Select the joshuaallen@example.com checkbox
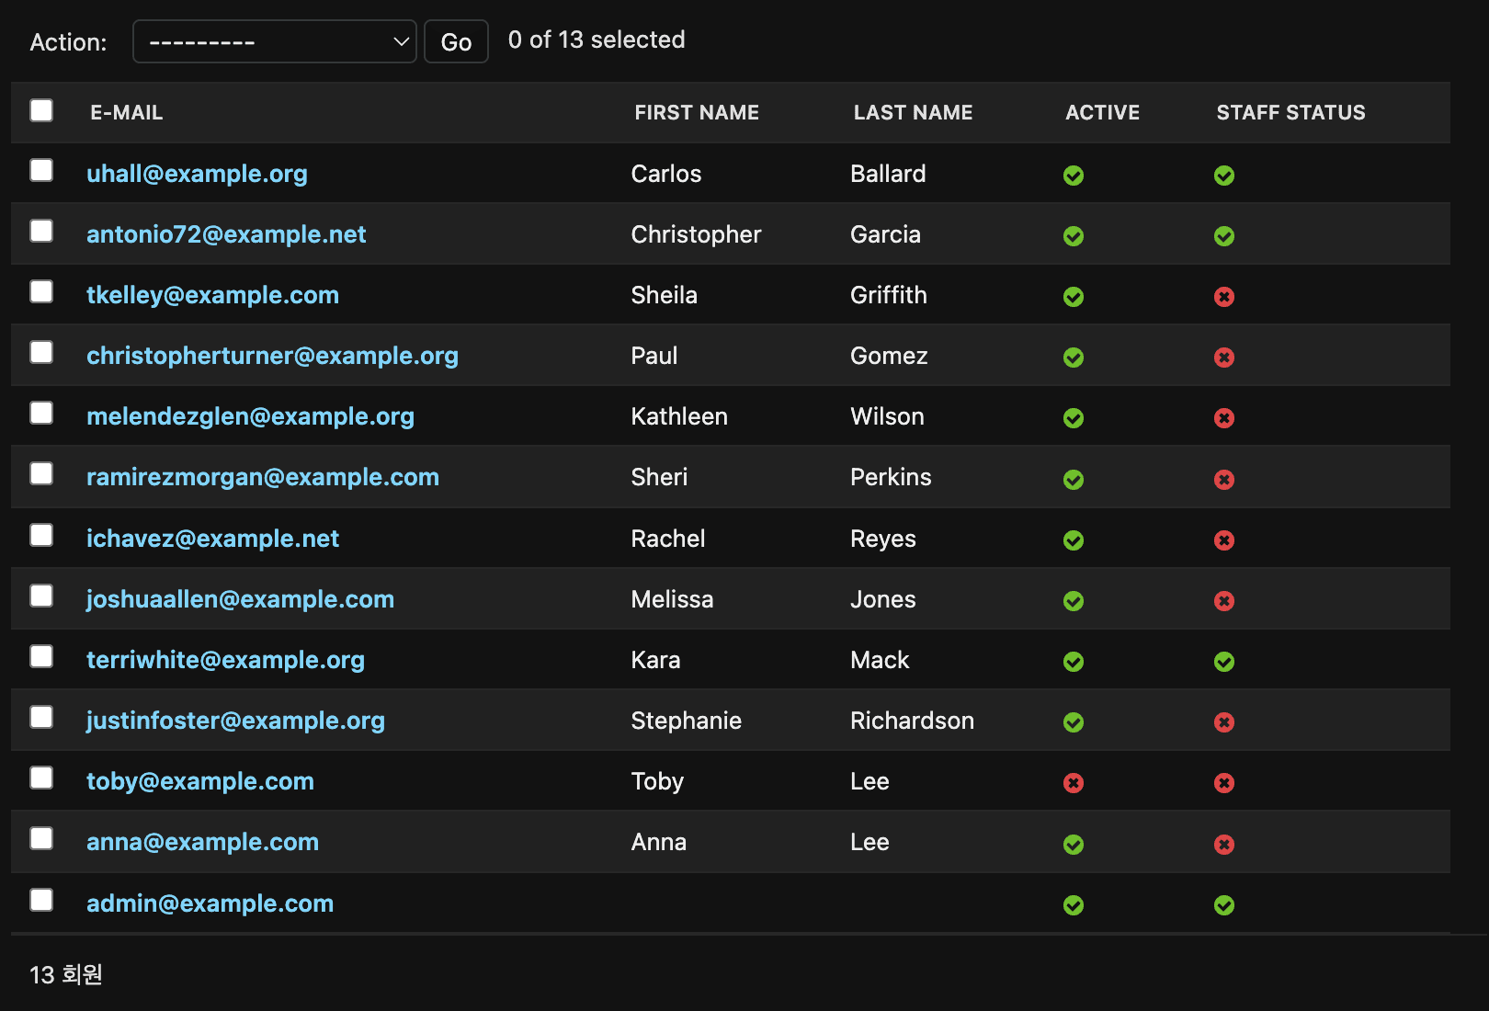1489x1011 pixels. point(41,596)
